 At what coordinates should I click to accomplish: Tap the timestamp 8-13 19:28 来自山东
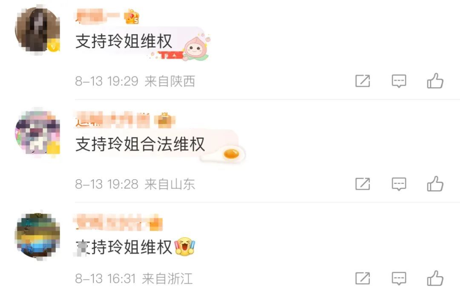[x=135, y=184]
